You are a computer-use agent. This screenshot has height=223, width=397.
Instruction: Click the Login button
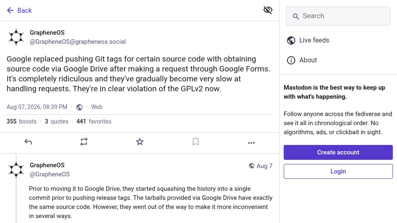tap(338, 171)
